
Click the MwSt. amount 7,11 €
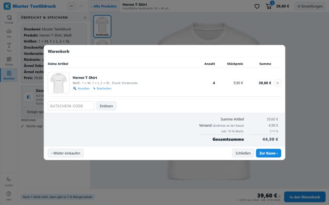[x=274, y=131]
